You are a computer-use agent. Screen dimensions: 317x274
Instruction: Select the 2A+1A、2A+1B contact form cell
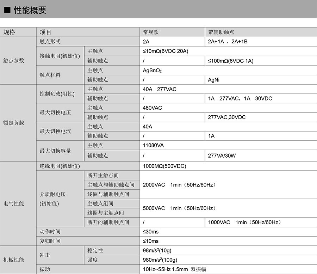(228, 42)
